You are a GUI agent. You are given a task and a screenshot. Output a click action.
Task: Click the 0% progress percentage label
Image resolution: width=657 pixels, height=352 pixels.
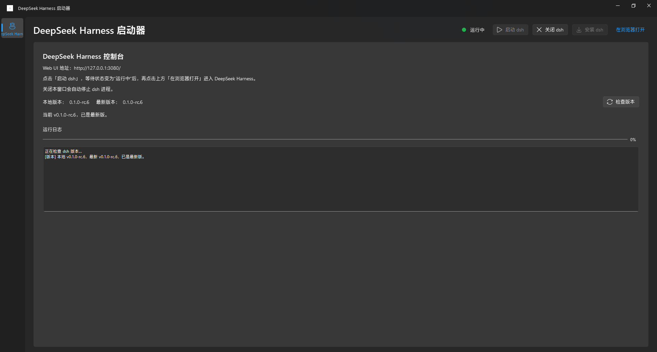(x=633, y=140)
